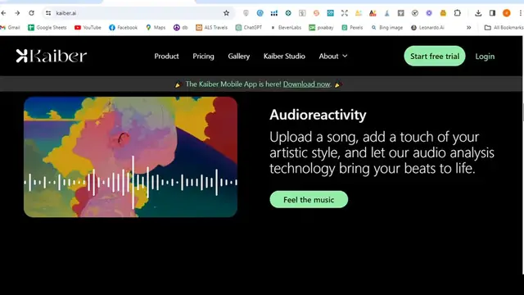This screenshot has height=295, width=524.
Task: Open Kaiber Studio from the nav
Action: [284, 57]
